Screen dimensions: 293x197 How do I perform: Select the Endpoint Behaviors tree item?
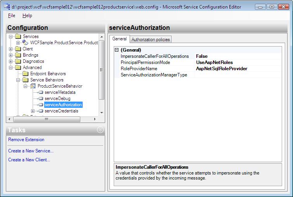tap(48, 74)
